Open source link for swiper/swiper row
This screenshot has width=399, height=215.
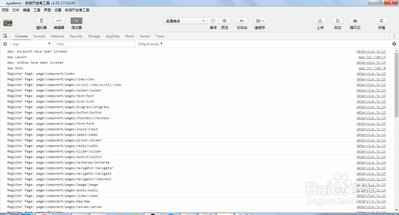371,90
